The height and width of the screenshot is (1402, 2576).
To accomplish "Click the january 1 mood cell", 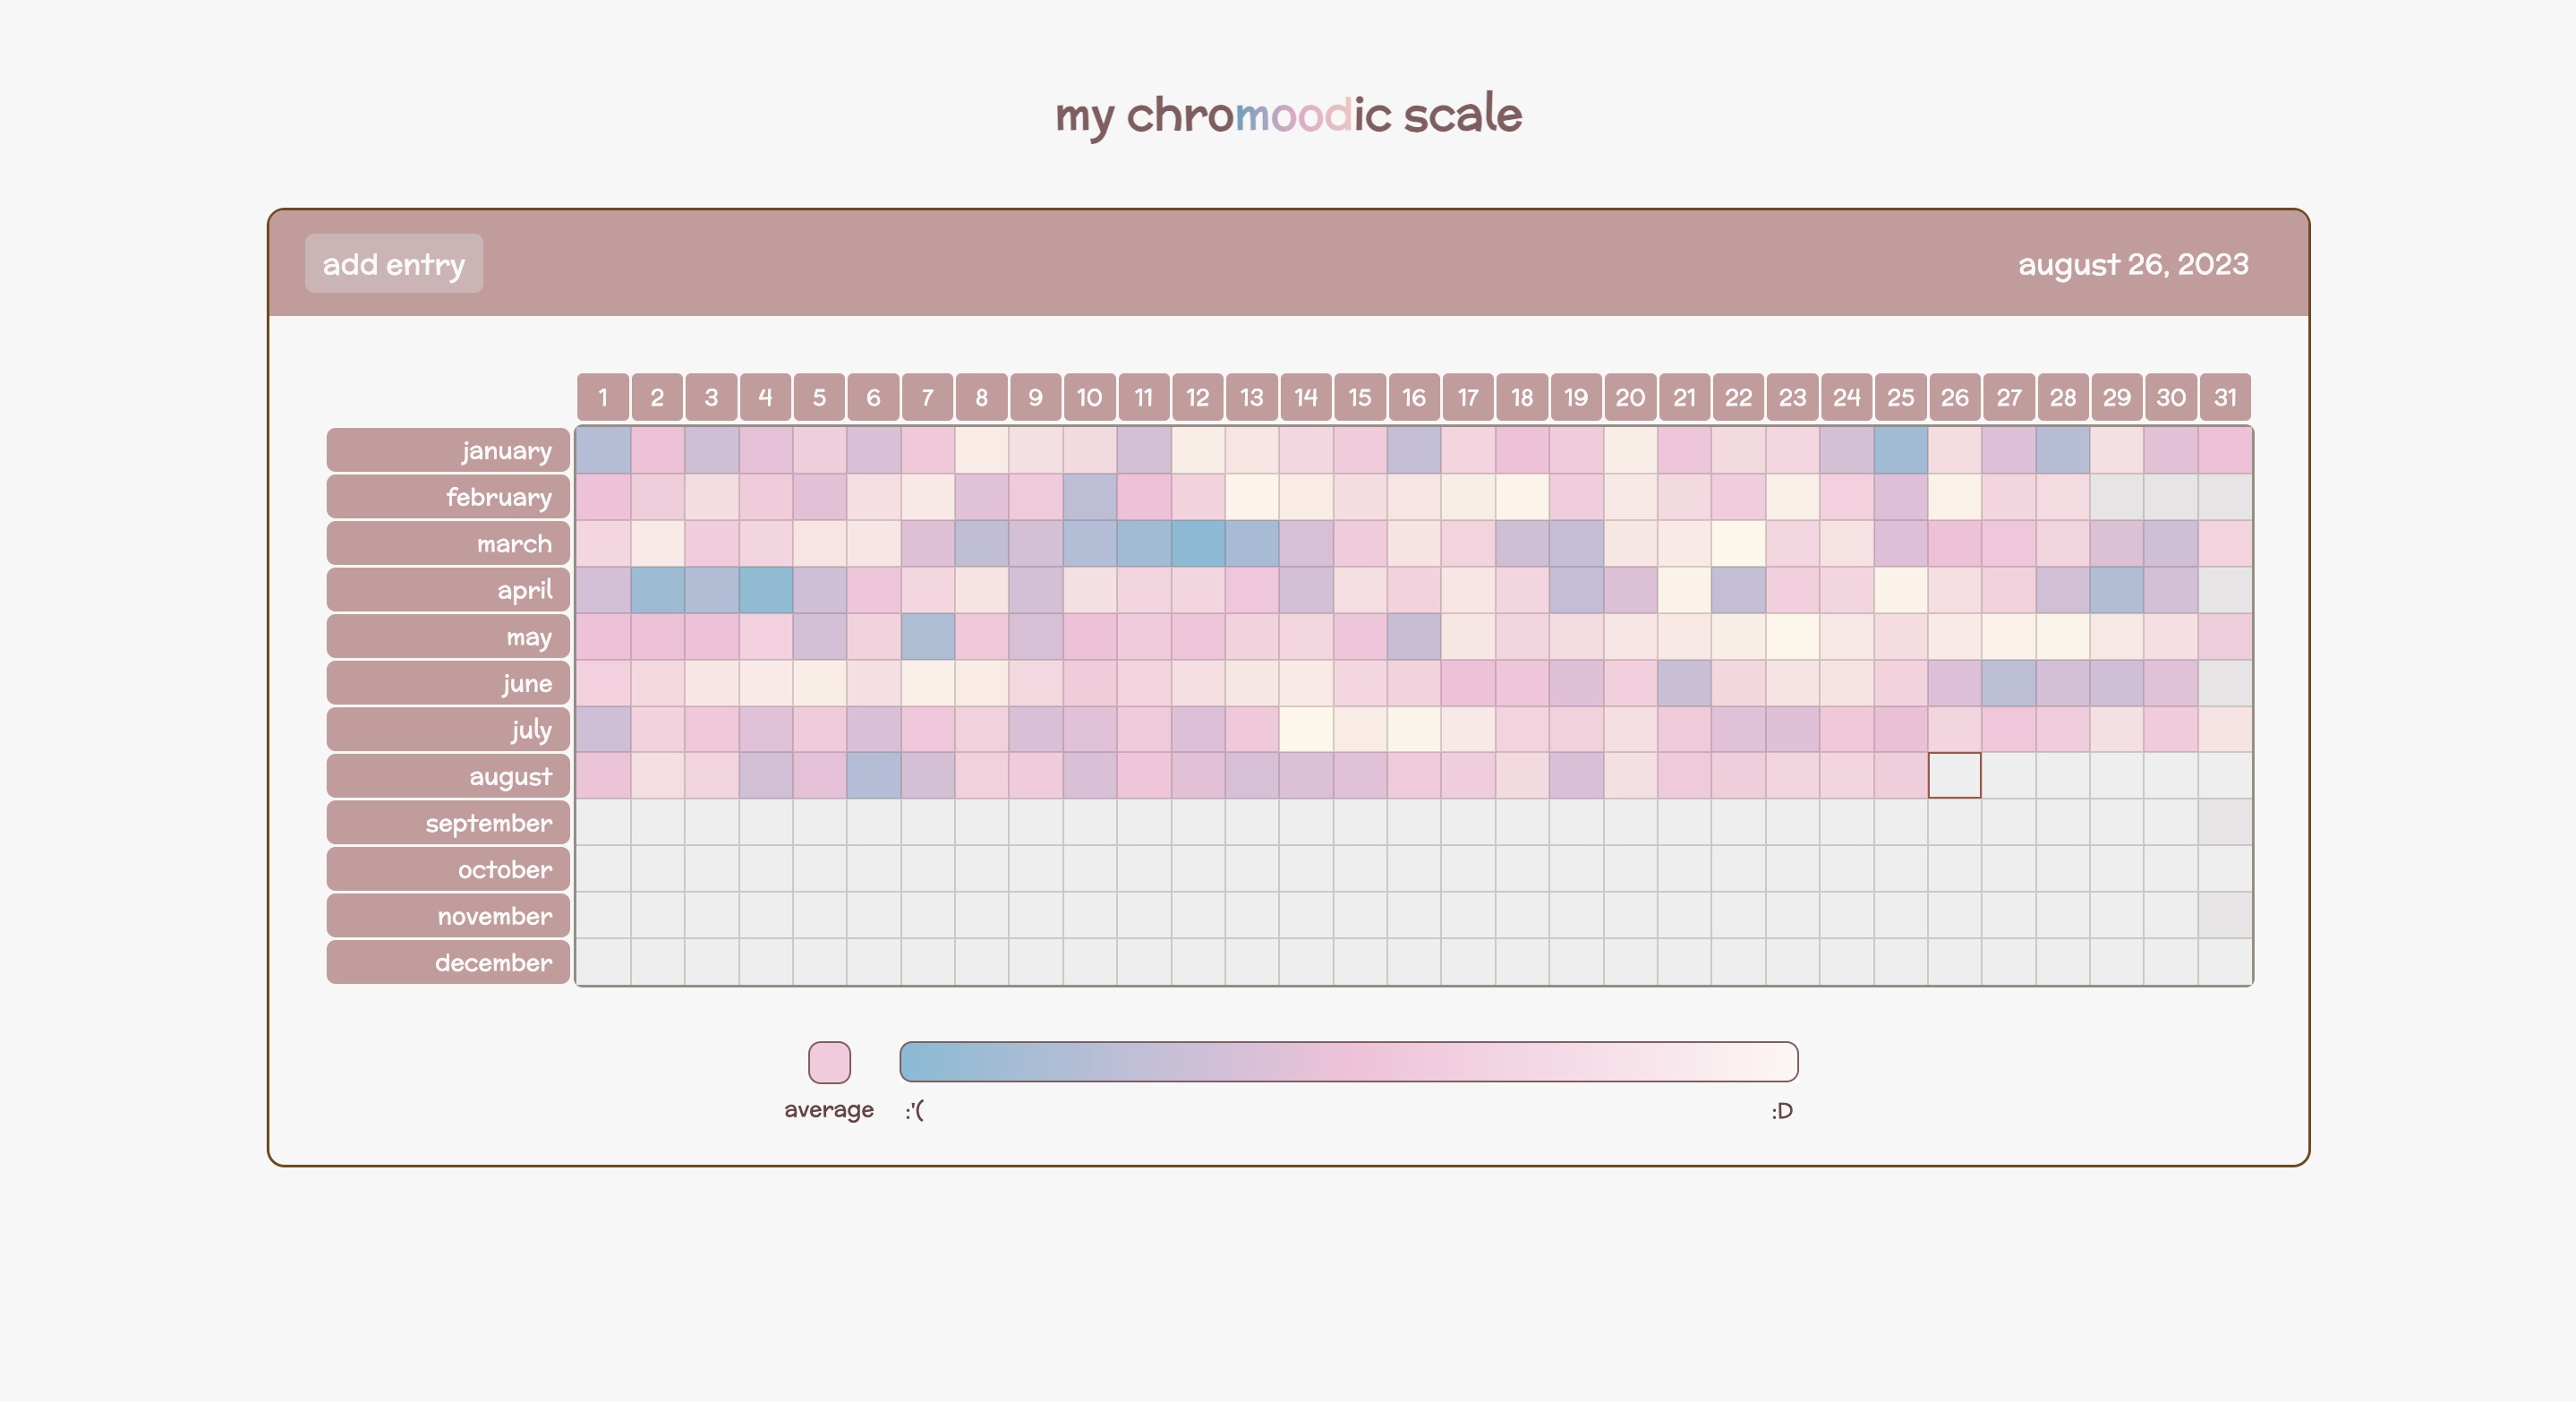I will coord(604,450).
